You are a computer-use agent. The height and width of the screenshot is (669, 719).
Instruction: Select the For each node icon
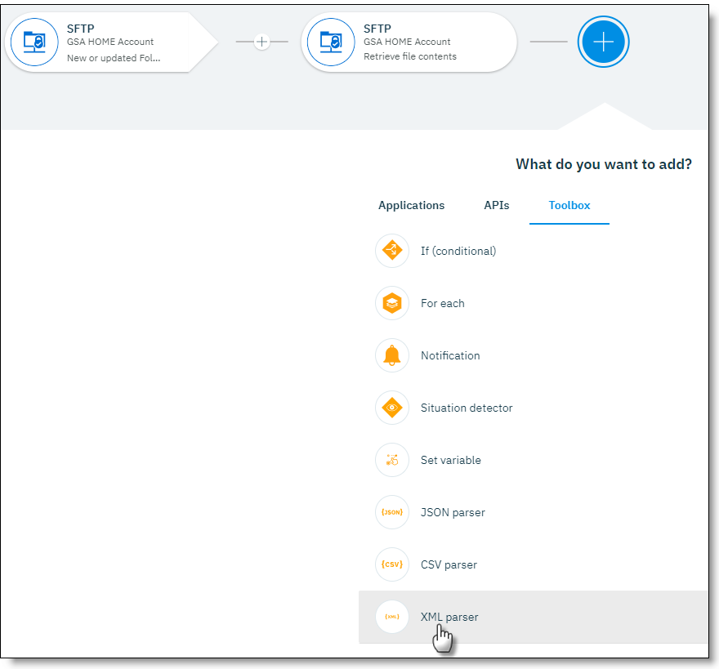tap(392, 303)
